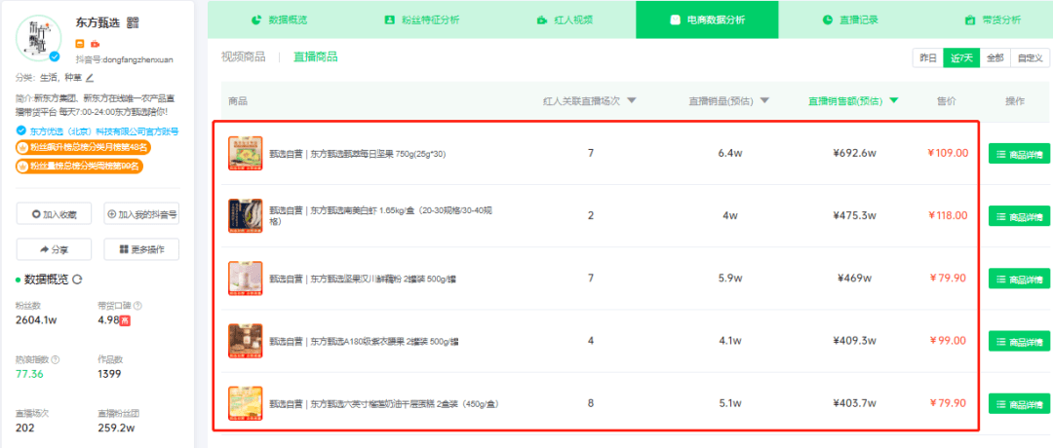
Task: Sort by 直播销量(预估) column arrow
Action: (764, 101)
